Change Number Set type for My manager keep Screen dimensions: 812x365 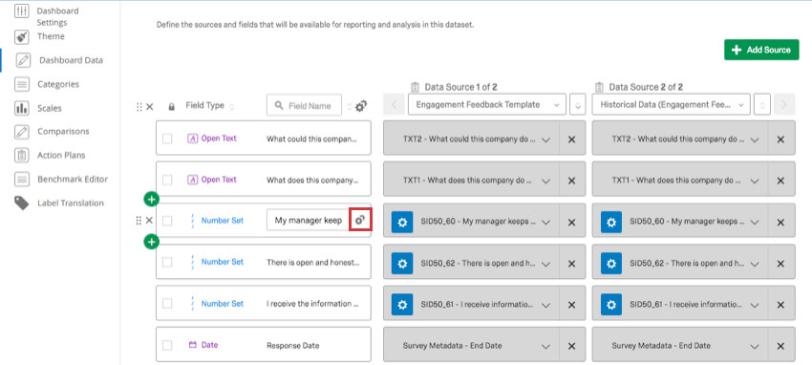pyautogui.click(x=217, y=221)
